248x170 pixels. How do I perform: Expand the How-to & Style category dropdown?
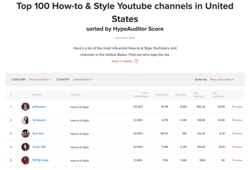pos(40,80)
